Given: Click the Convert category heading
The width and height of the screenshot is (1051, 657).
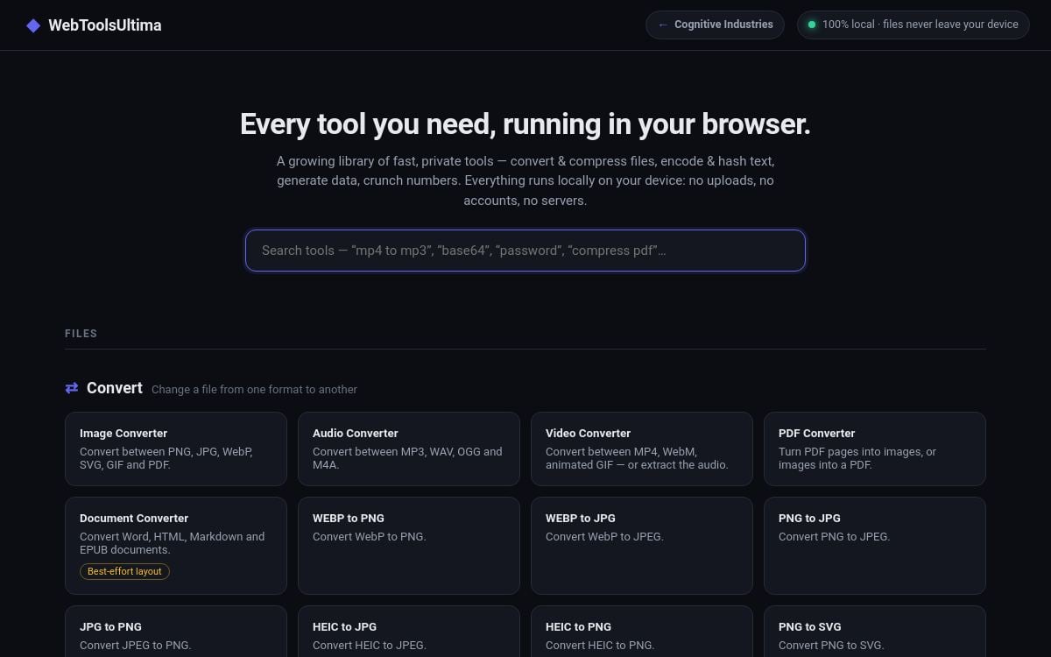Looking at the screenshot, I should tap(115, 388).
